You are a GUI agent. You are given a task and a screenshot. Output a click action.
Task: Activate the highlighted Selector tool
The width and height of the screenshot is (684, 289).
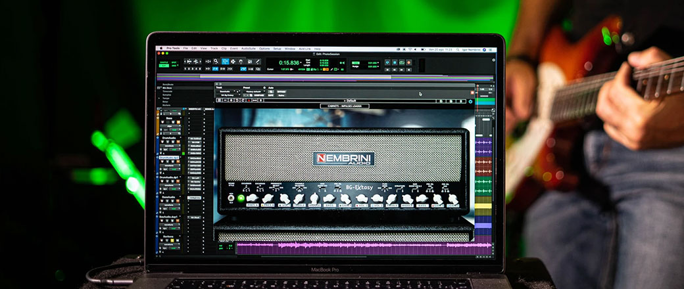[x=225, y=62]
